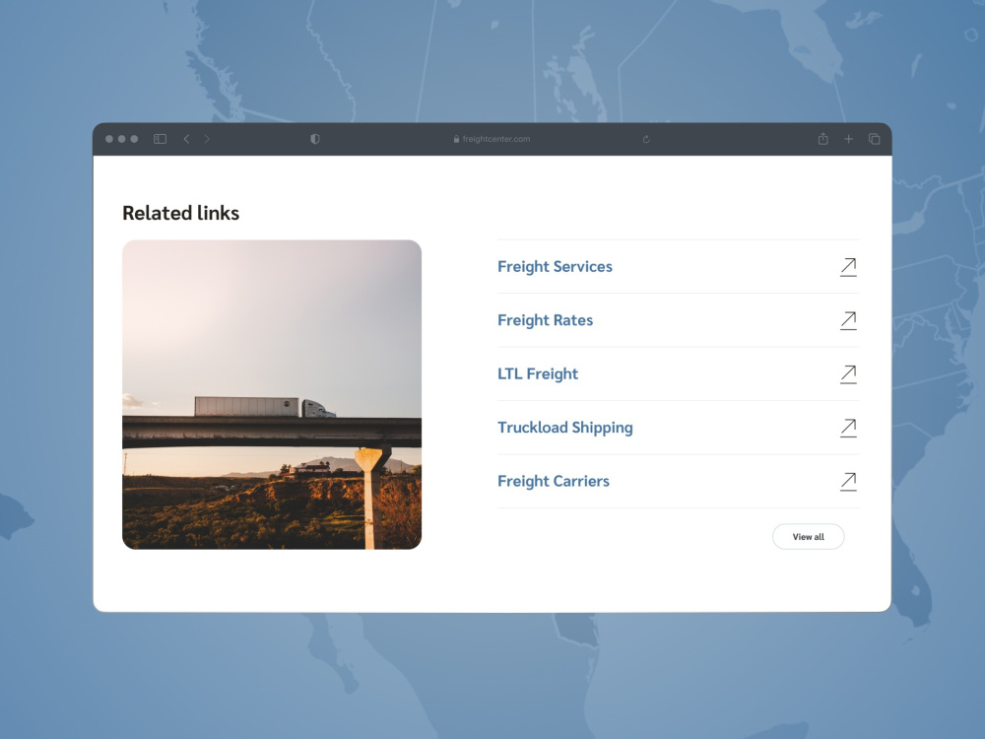The height and width of the screenshot is (739, 985).
Task: Open the Freight Rates link
Action: (x=546, y=320)
